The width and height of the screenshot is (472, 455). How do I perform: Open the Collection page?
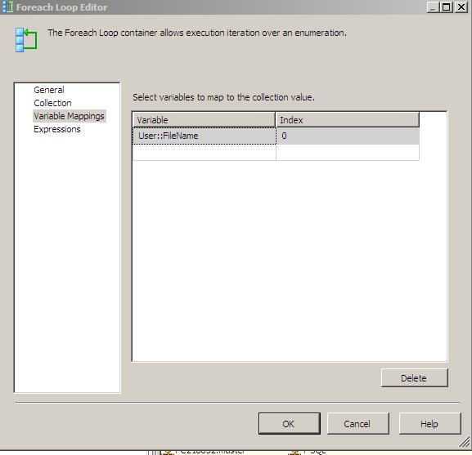click(52, 103)
